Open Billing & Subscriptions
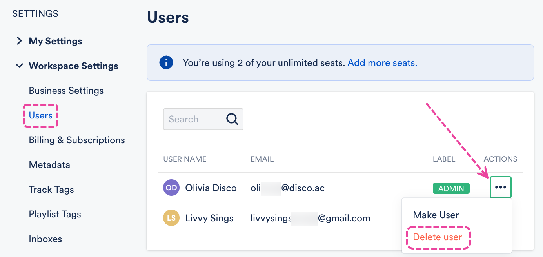Viewport: 543px width, 257px height. click(77, 140)
